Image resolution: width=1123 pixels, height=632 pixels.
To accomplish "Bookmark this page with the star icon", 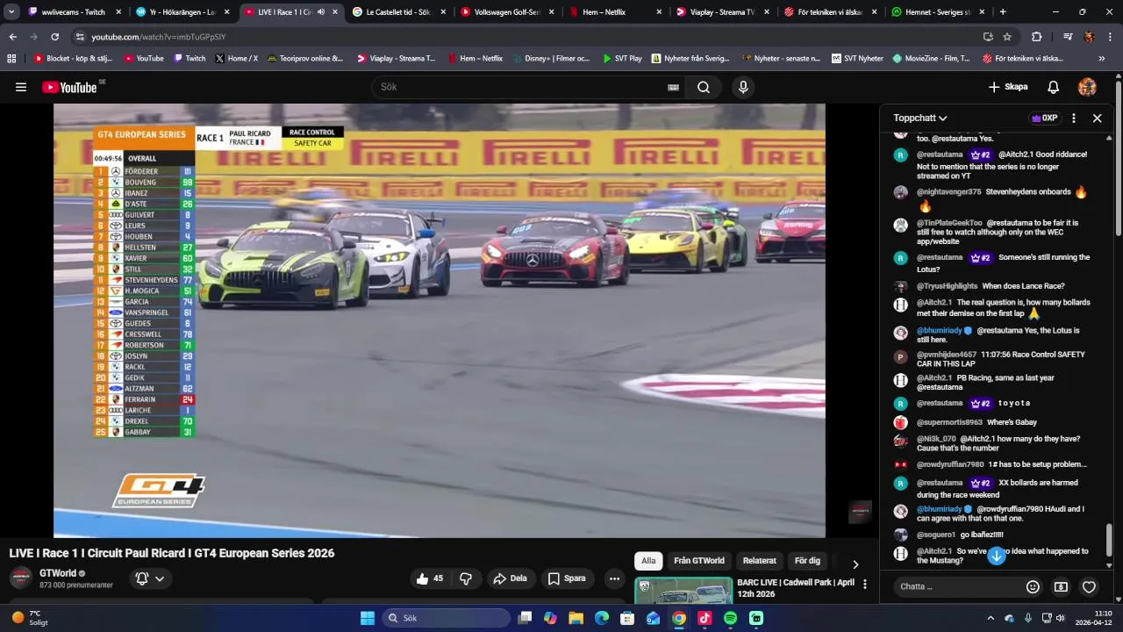I will point(1007,37).
